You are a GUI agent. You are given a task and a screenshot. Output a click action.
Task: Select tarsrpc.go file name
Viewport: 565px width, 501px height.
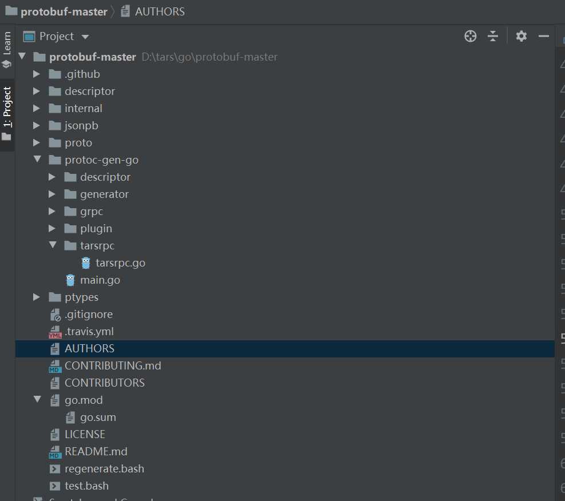pos(120,263)
